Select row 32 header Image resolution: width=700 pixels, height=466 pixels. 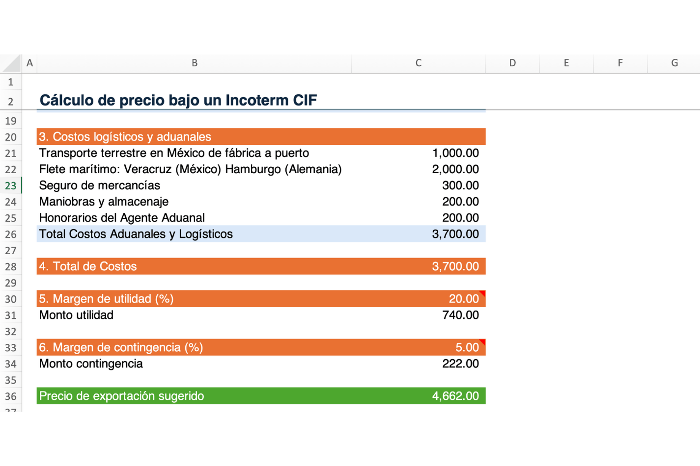tap(11, 331)
